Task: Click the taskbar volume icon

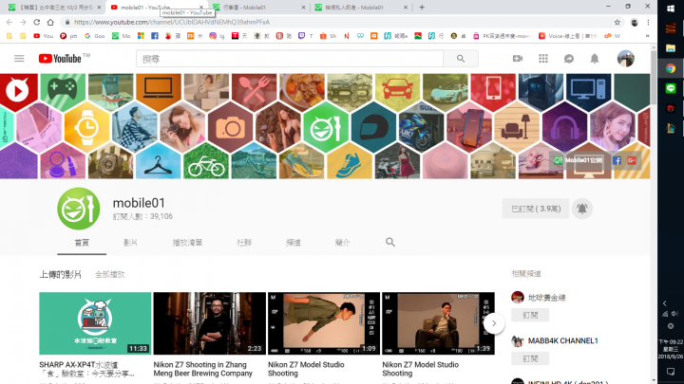Action: 675,314
